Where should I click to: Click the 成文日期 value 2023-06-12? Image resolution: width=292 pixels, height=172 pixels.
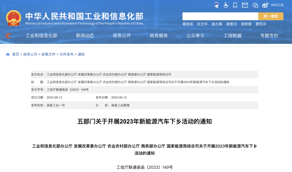[54, 97]
